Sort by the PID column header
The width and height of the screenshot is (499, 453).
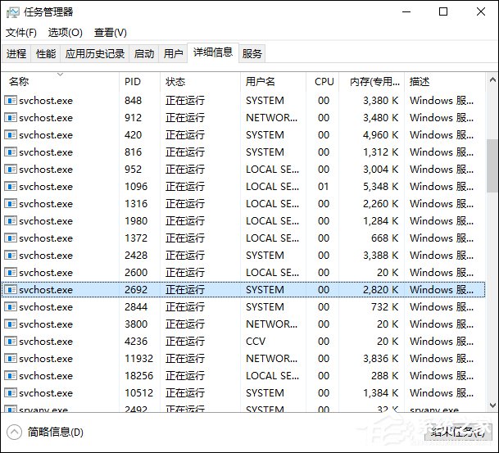point(140,81)
